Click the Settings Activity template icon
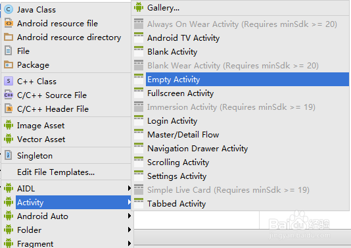This screenshot has width=351, height=248. coord(139,176)
